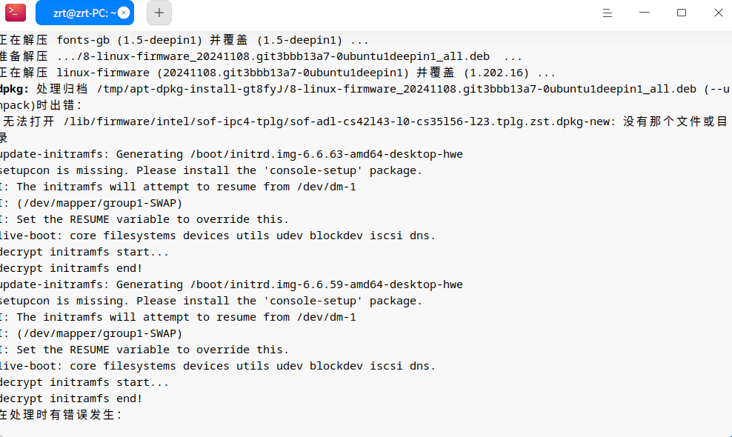Click the last line 在处理时有错误发生

point(61,415)
